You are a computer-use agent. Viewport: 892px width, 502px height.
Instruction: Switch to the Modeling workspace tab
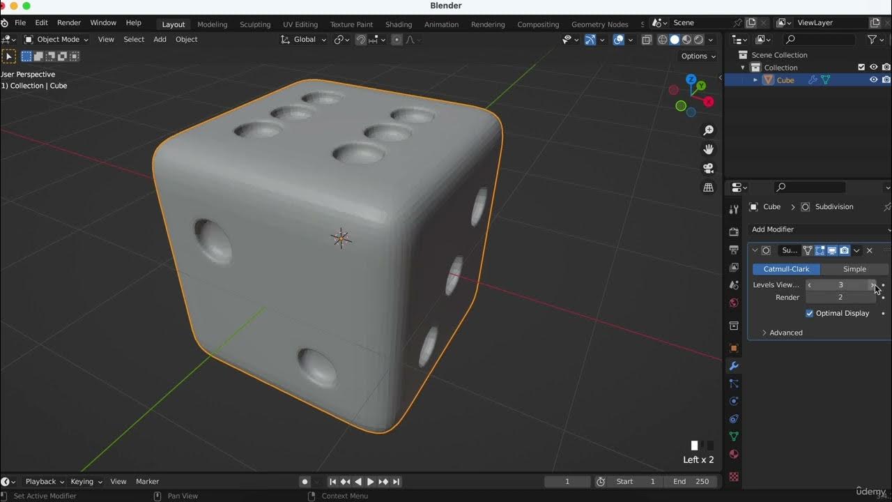(x=213, y=24)
